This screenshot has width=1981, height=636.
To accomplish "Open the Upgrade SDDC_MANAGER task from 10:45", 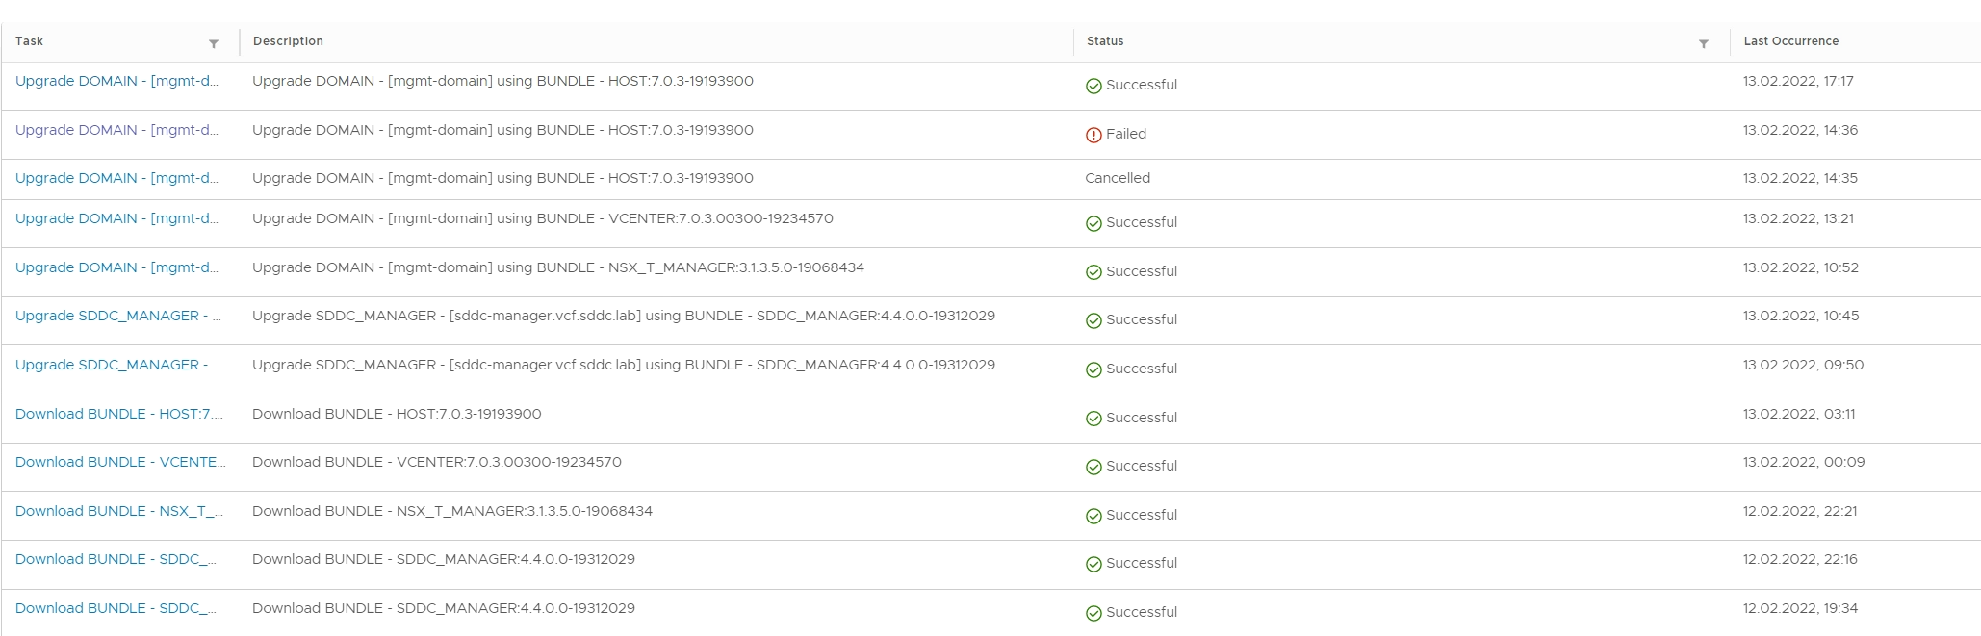I will 117,316.
